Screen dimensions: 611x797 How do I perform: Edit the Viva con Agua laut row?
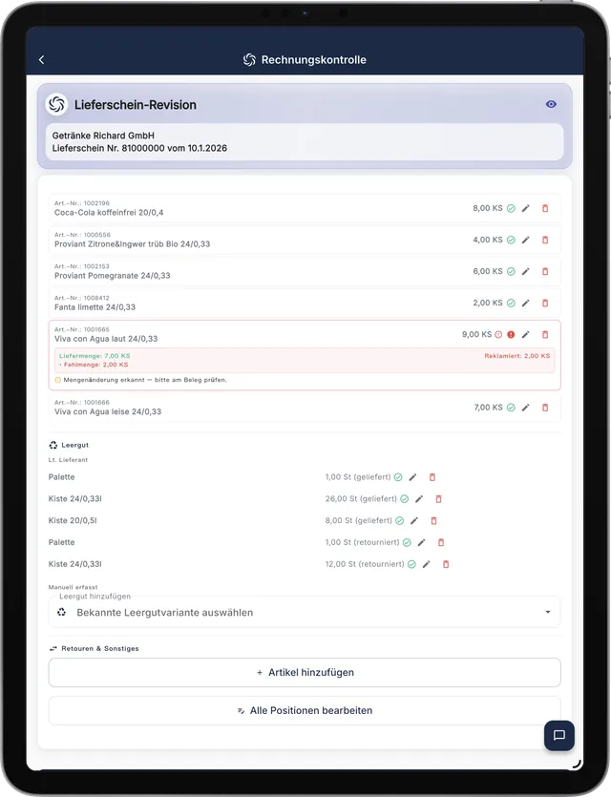[526, 334]
